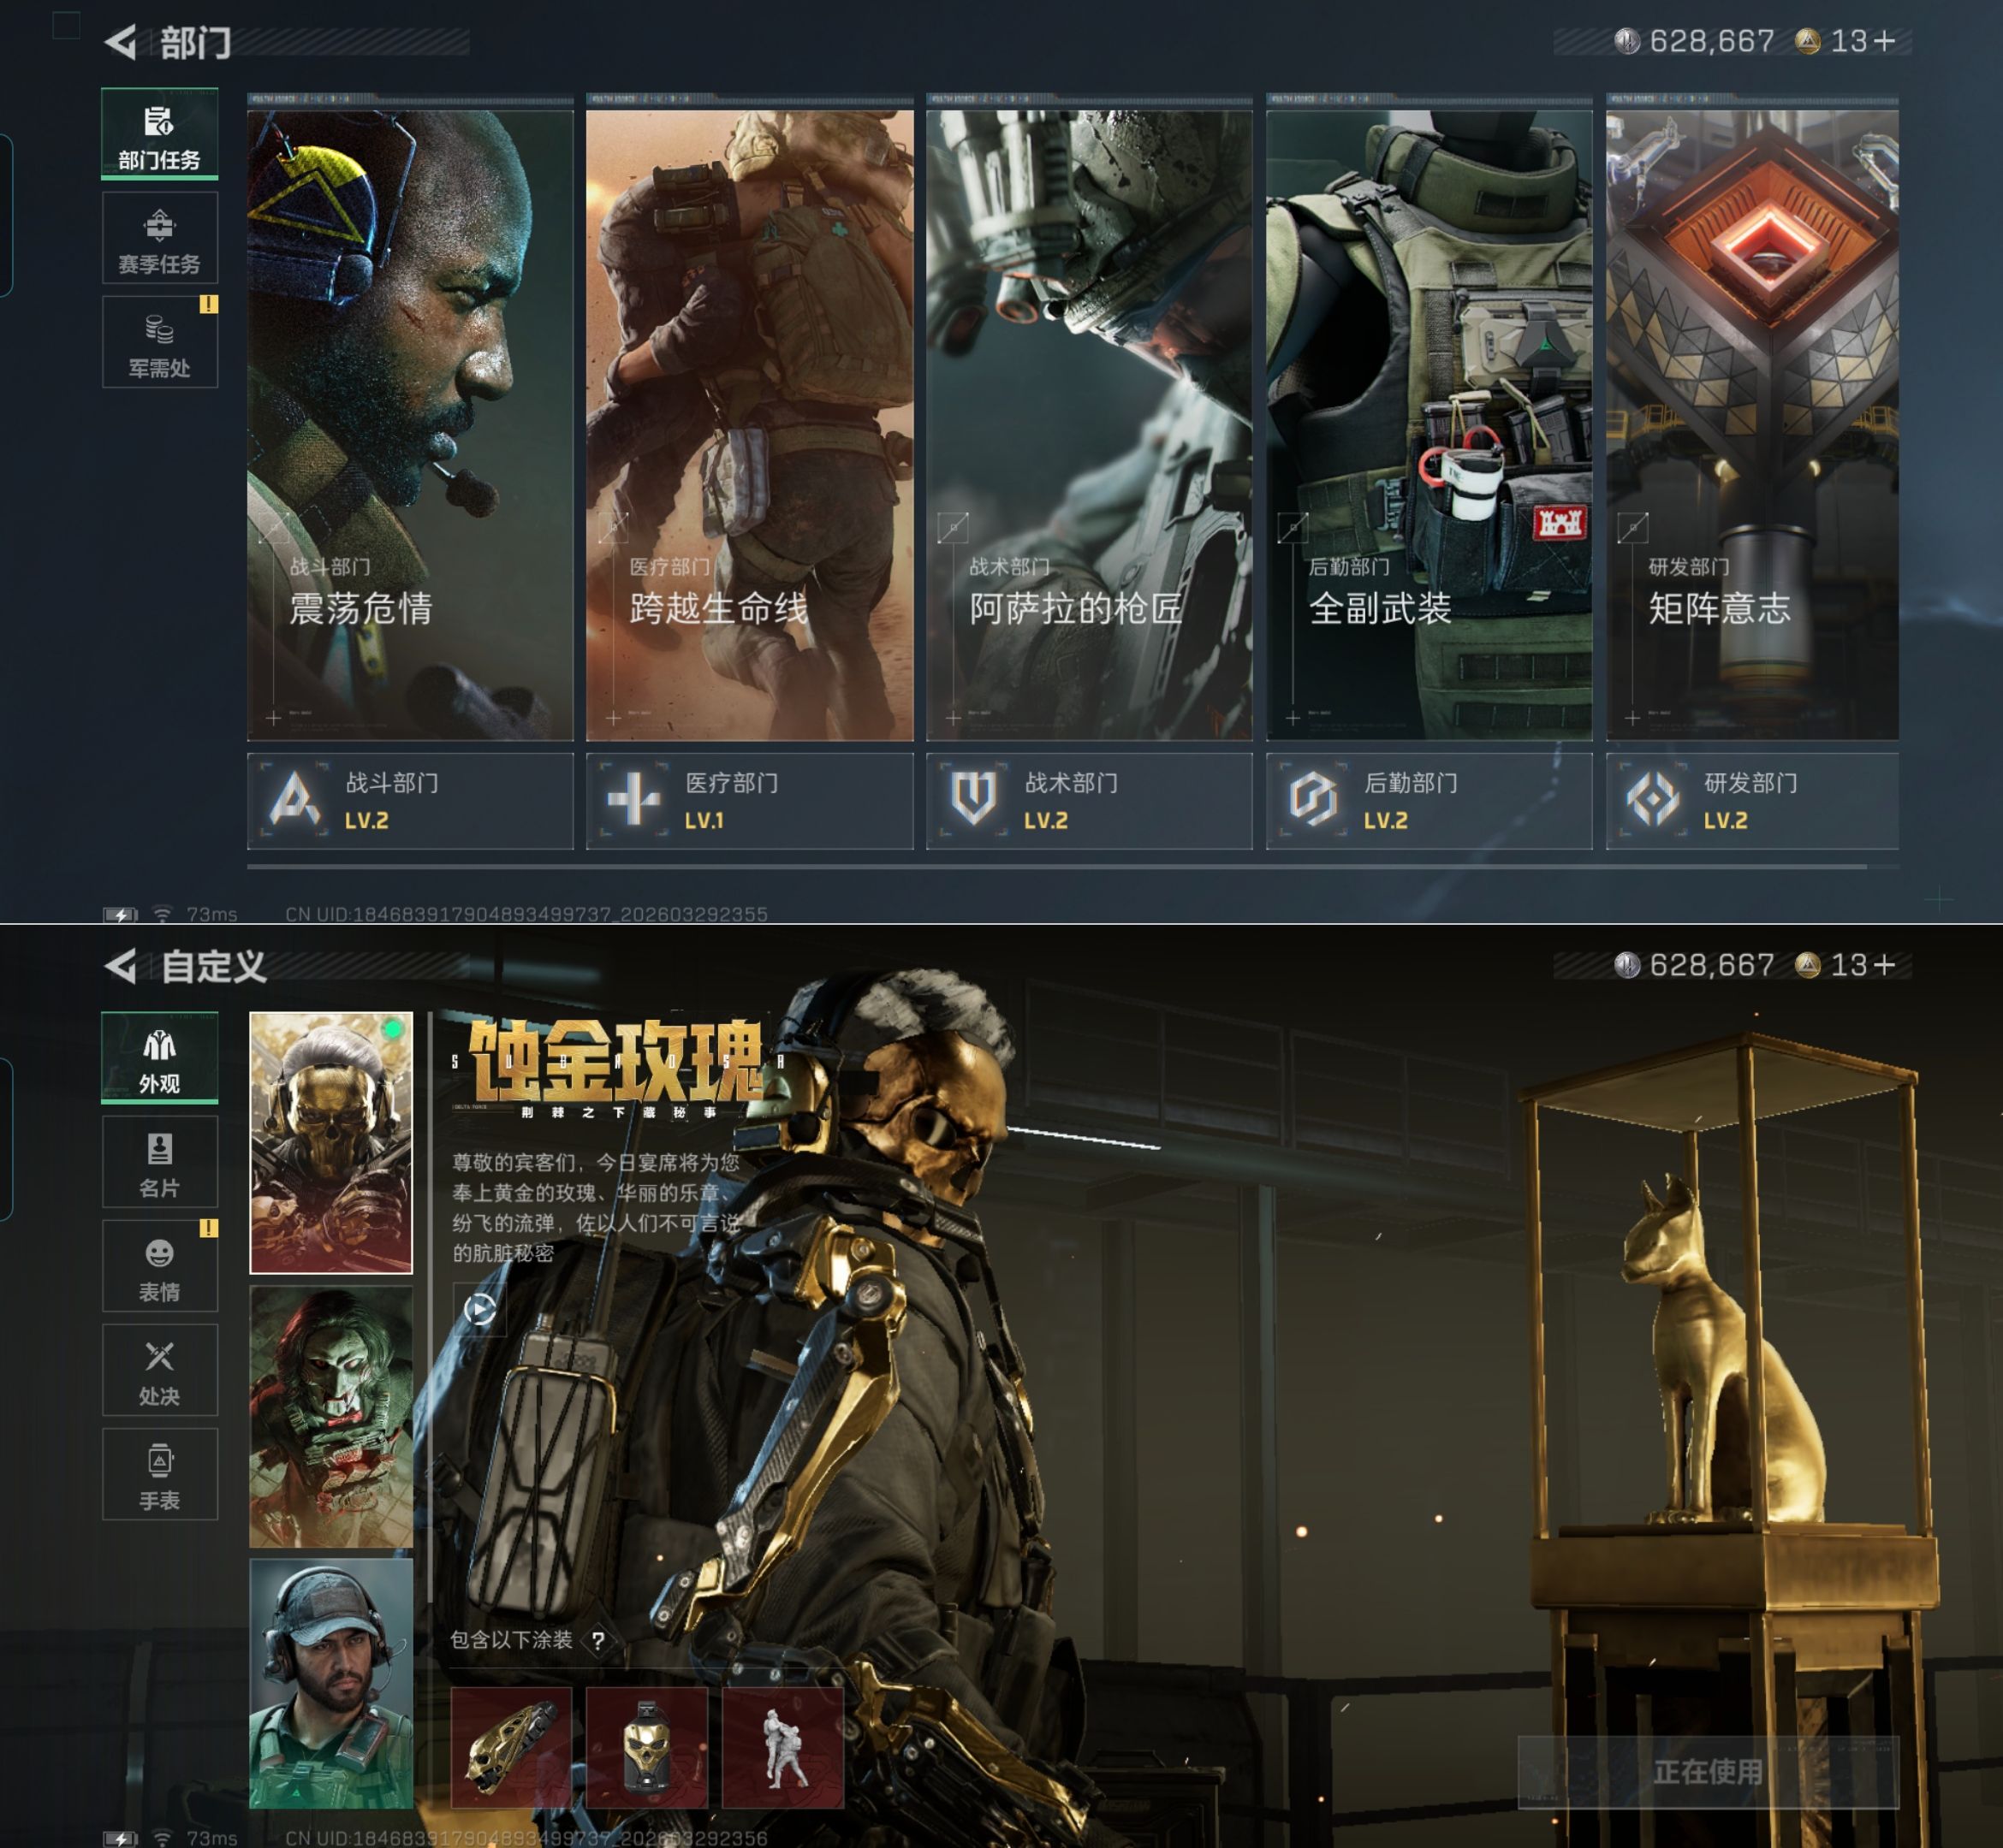Open the 战斗部门 LV.2 button
This screenshot has width=2003, height=1848.
coord(410,801)
